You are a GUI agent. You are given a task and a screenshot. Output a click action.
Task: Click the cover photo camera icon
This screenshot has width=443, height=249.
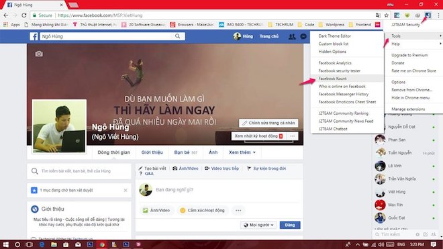(x=39, y=54)
